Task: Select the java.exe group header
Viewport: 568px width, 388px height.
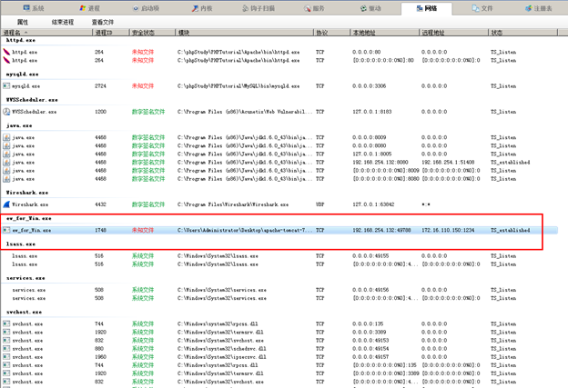Action: click(x=19, y=125)
